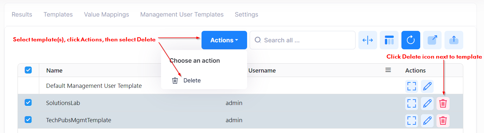
Task: Choose Delete from the action menu
Action: tap(192, 80)
